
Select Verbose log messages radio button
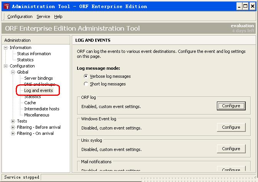pyautogui.click(x=86, y=76)
